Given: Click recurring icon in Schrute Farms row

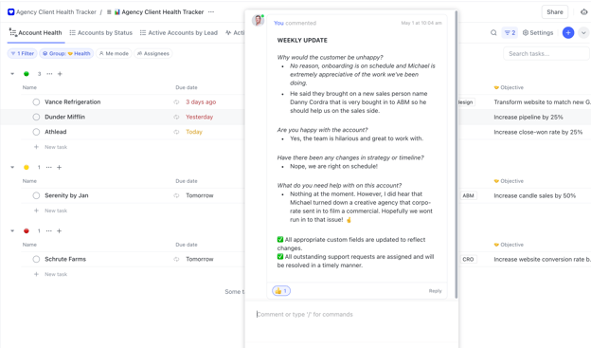Looking at the screenshot, I should [x=176, y=259].
